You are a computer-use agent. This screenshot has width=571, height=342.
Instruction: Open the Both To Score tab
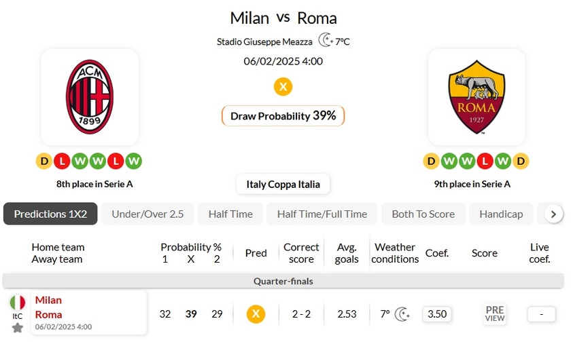click(423, 214)
